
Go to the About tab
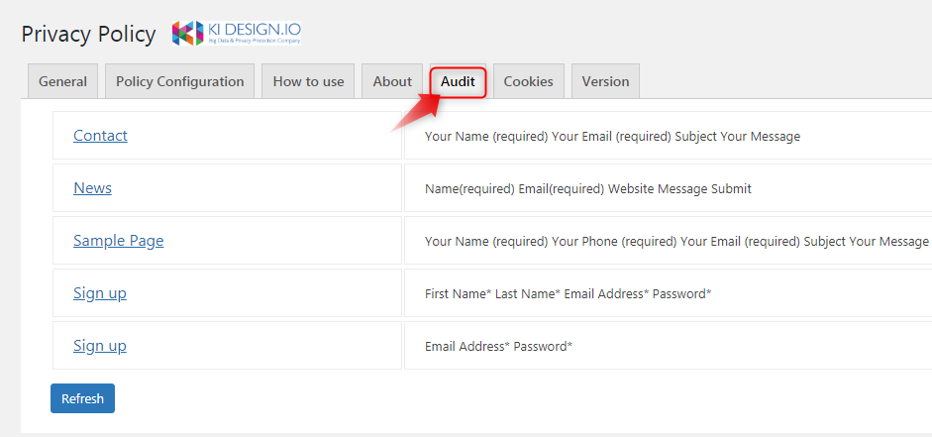click(x=392, y=81)
